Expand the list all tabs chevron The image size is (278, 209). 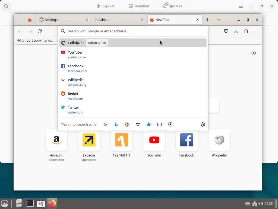[x=219, y=20]
